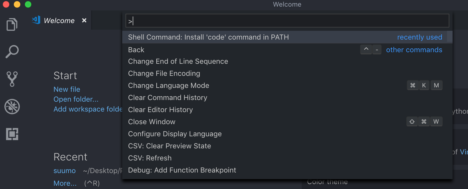Run Shell Command: Install 'code' in PATH
Screen dimensions: 468x189
[x=208, y=37]
